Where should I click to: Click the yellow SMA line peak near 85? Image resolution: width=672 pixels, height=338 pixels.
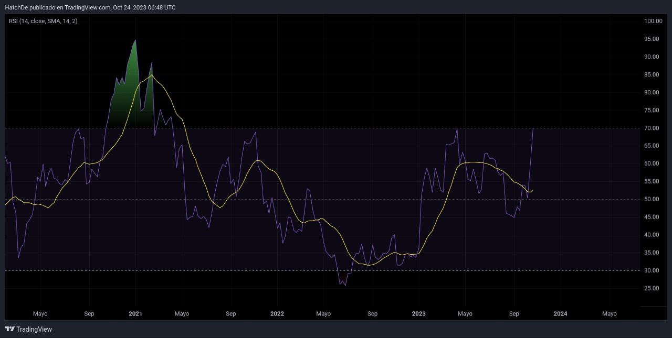(152, 75)
